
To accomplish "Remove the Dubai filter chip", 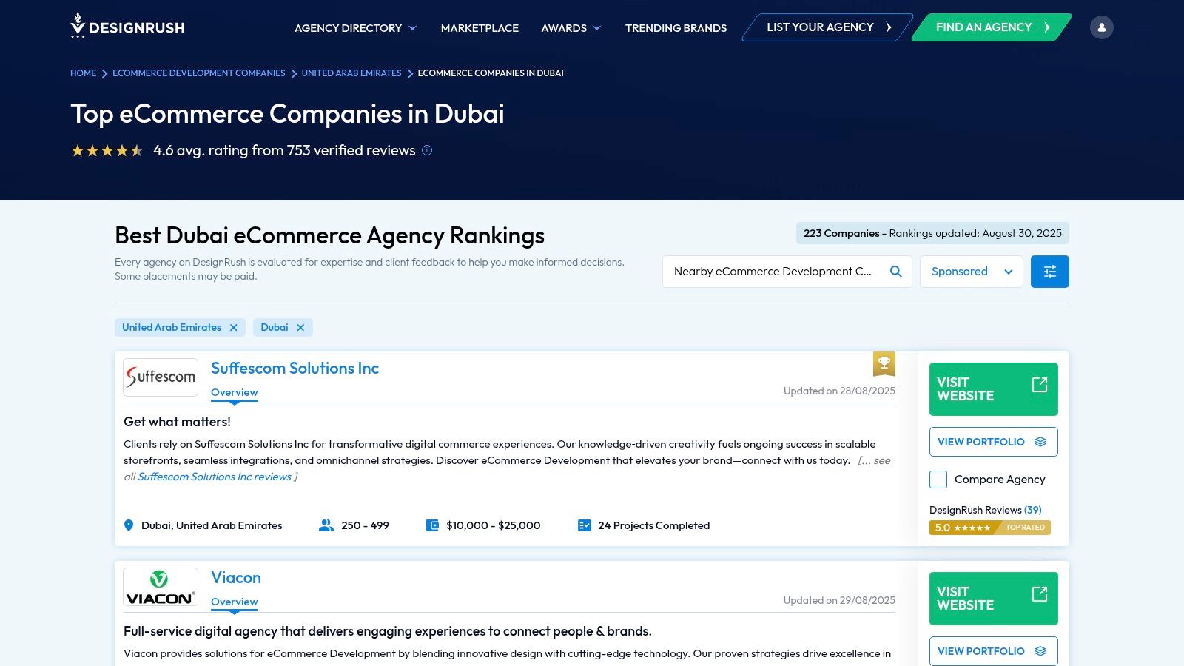I will pyautogui.click(x=301, y=327).
